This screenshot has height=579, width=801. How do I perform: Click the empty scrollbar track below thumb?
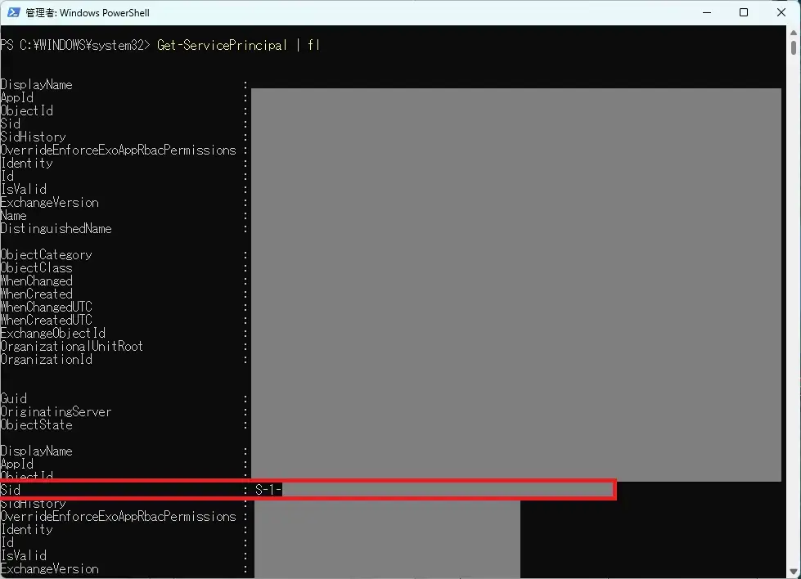click(x=794, y=327)
